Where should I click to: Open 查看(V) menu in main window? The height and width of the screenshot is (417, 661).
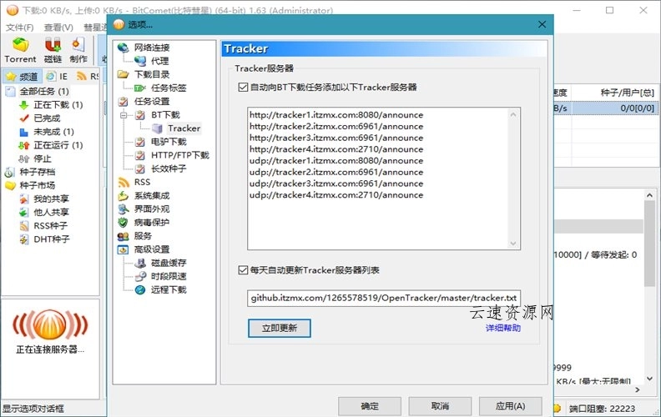point(58,28)
